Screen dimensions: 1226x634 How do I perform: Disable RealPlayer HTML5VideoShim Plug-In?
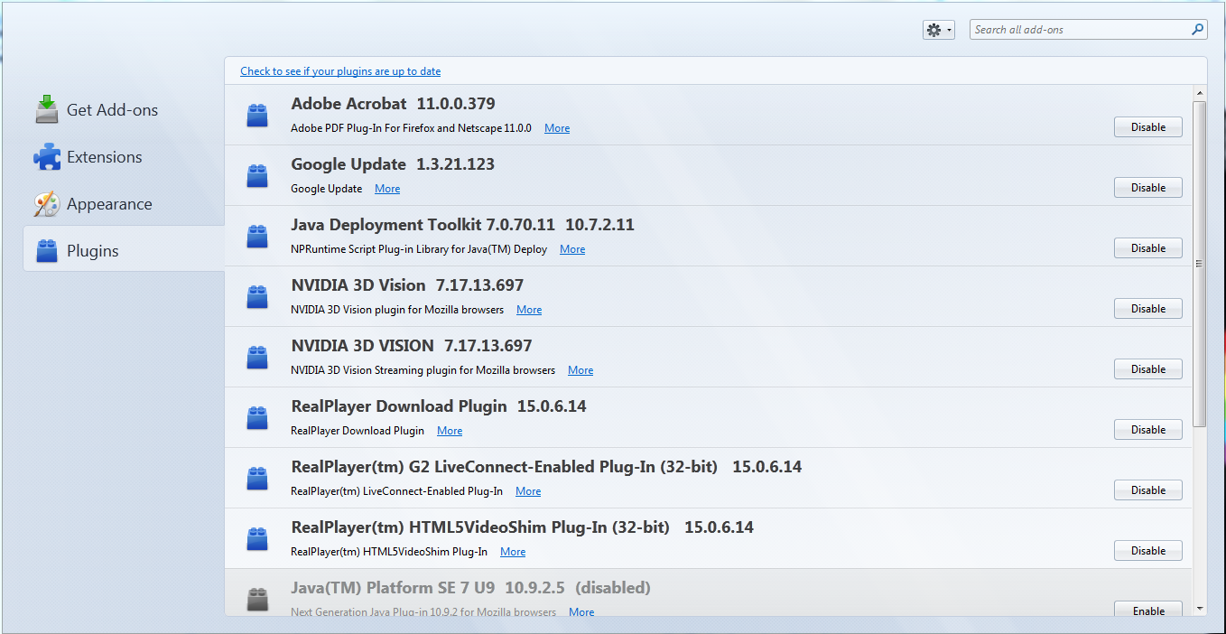coord(1148,551)
